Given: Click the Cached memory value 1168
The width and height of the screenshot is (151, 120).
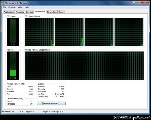Looking at the screenshot, I should 31,89.
